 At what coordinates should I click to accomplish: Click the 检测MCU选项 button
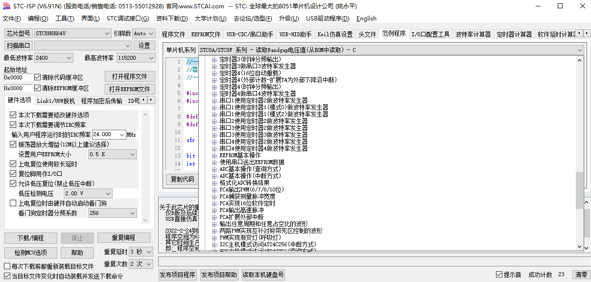pyautogui.click(x=30, y=253)
